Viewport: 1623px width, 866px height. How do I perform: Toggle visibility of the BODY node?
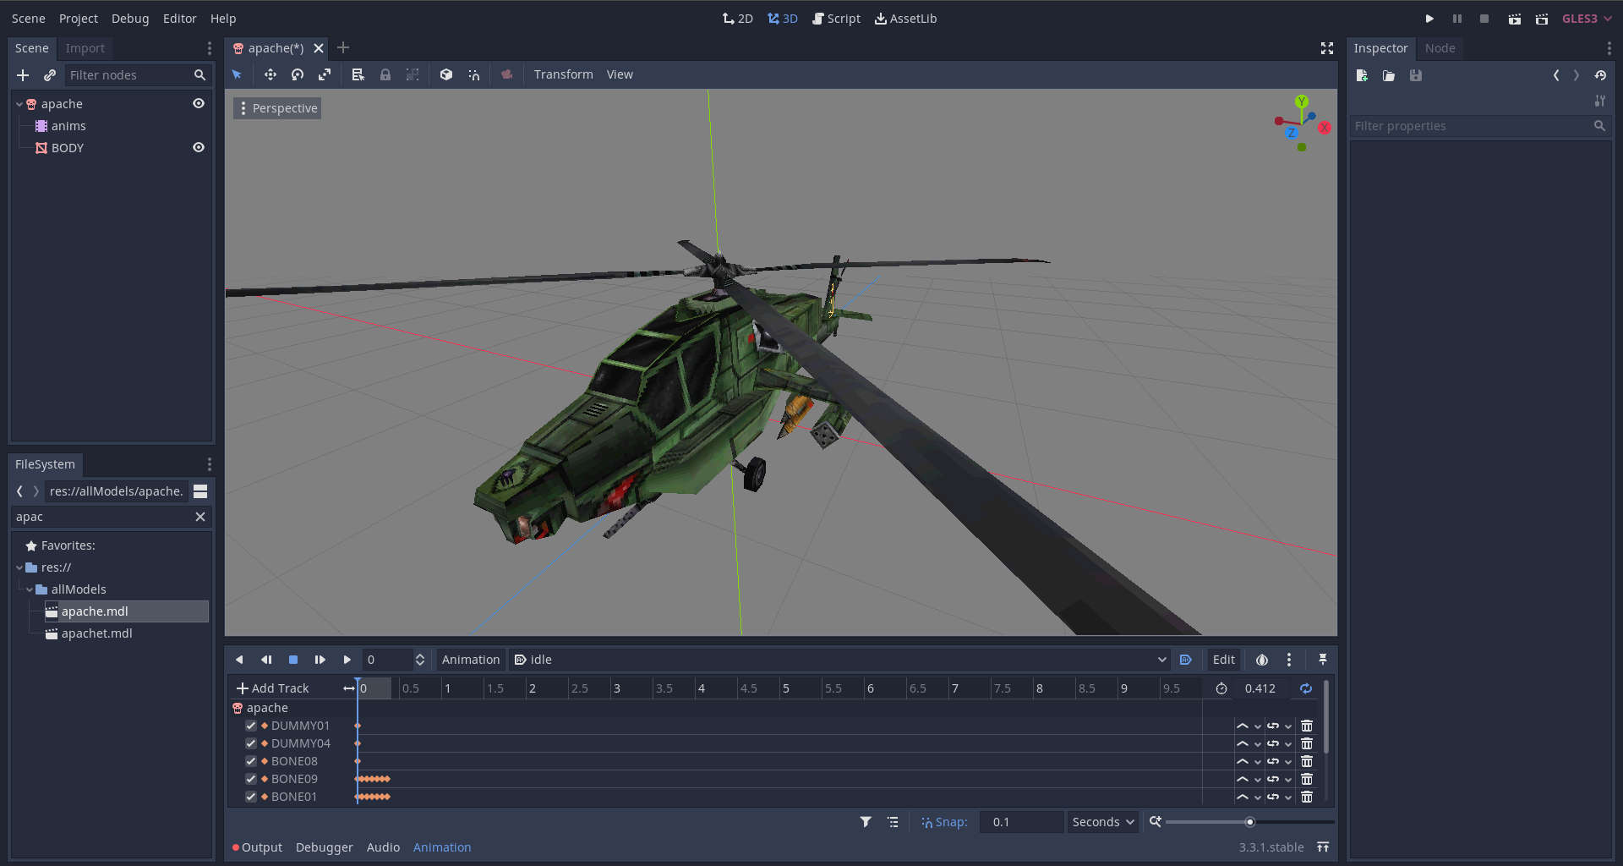coord(199,147)
